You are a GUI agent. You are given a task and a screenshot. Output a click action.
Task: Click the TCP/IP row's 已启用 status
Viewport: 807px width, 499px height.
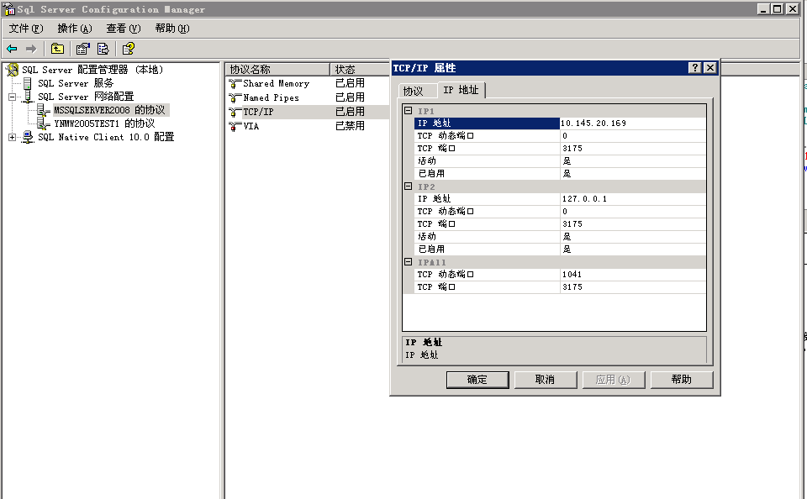tap(350, 112)
